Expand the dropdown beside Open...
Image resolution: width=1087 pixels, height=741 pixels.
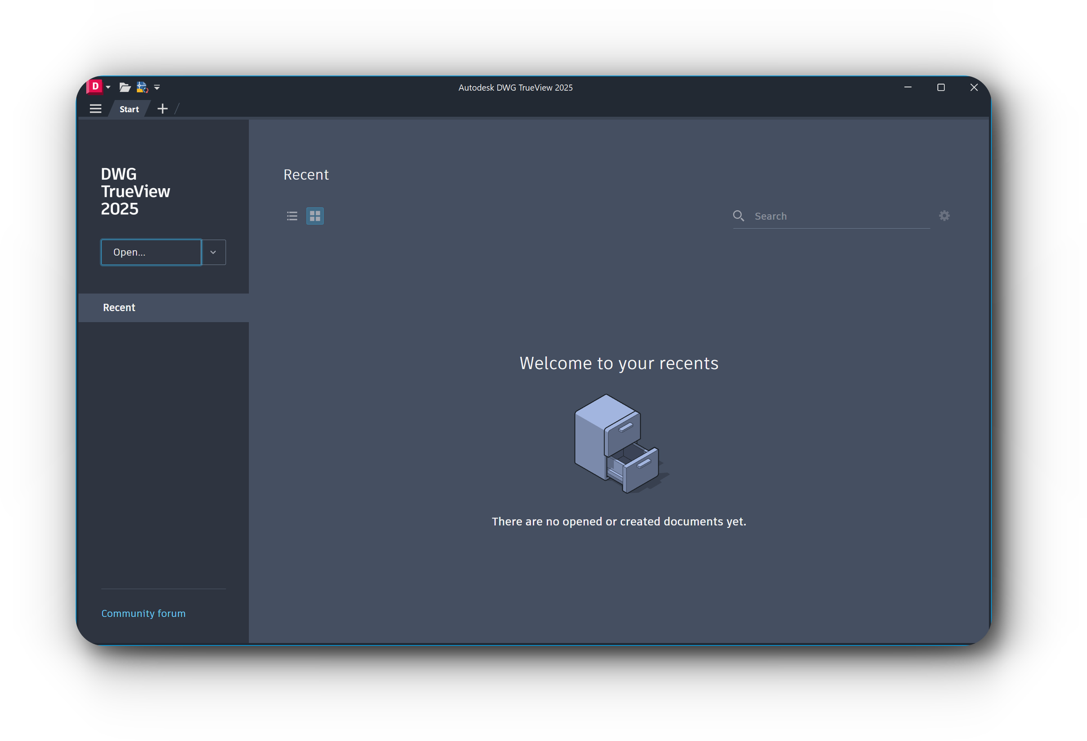coord(214,252)
